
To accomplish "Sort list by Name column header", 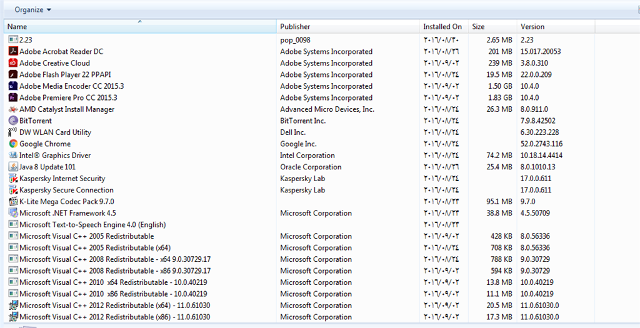I will [140, 26].
